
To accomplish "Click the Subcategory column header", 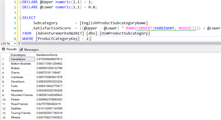I will coord(22,55).
